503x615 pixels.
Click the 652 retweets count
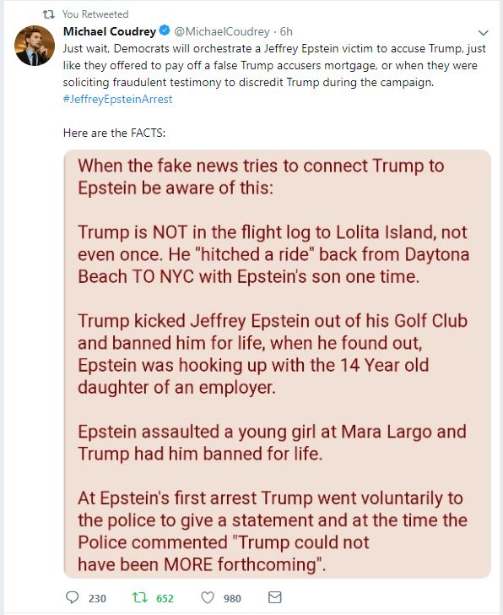click(x=165, y=598)
